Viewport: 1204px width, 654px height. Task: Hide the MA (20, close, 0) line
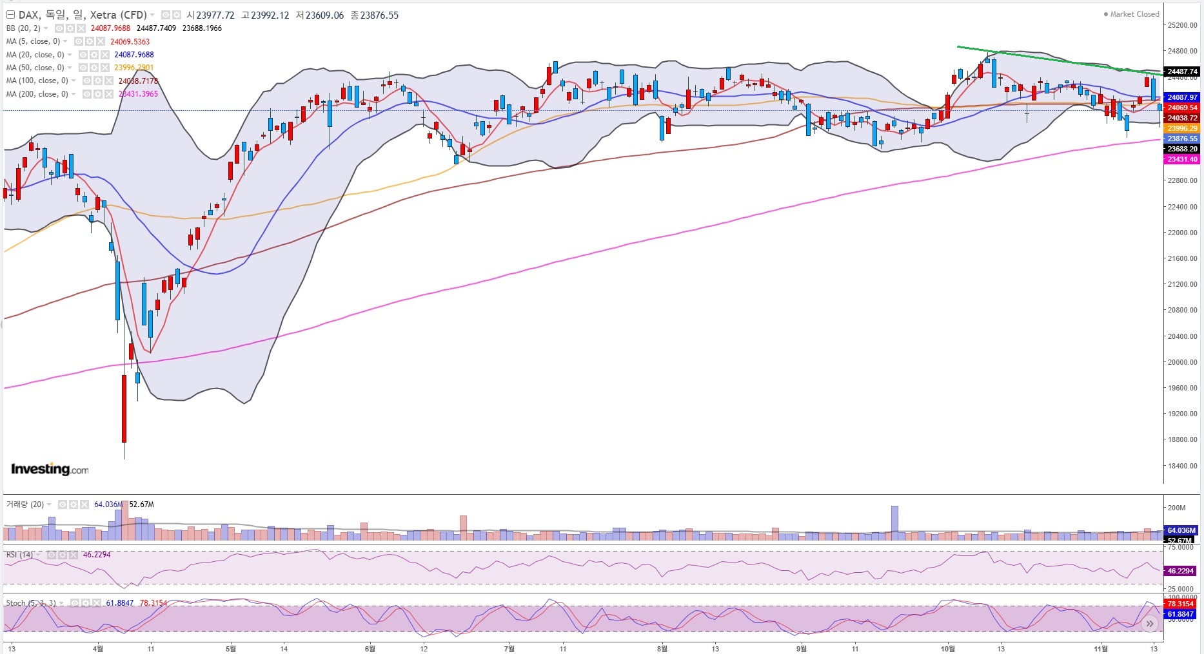click(x=83, y=55)
